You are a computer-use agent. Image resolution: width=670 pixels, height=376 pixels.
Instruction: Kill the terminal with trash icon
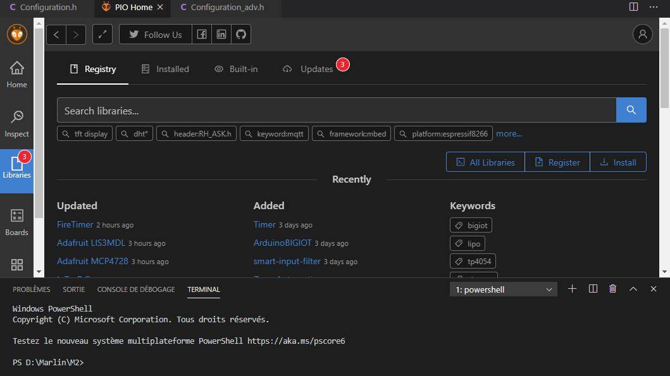(x=612, y=289)
